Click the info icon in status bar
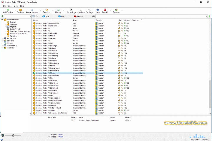Screen dimensions: 212x141 click(x=2, y=140)
